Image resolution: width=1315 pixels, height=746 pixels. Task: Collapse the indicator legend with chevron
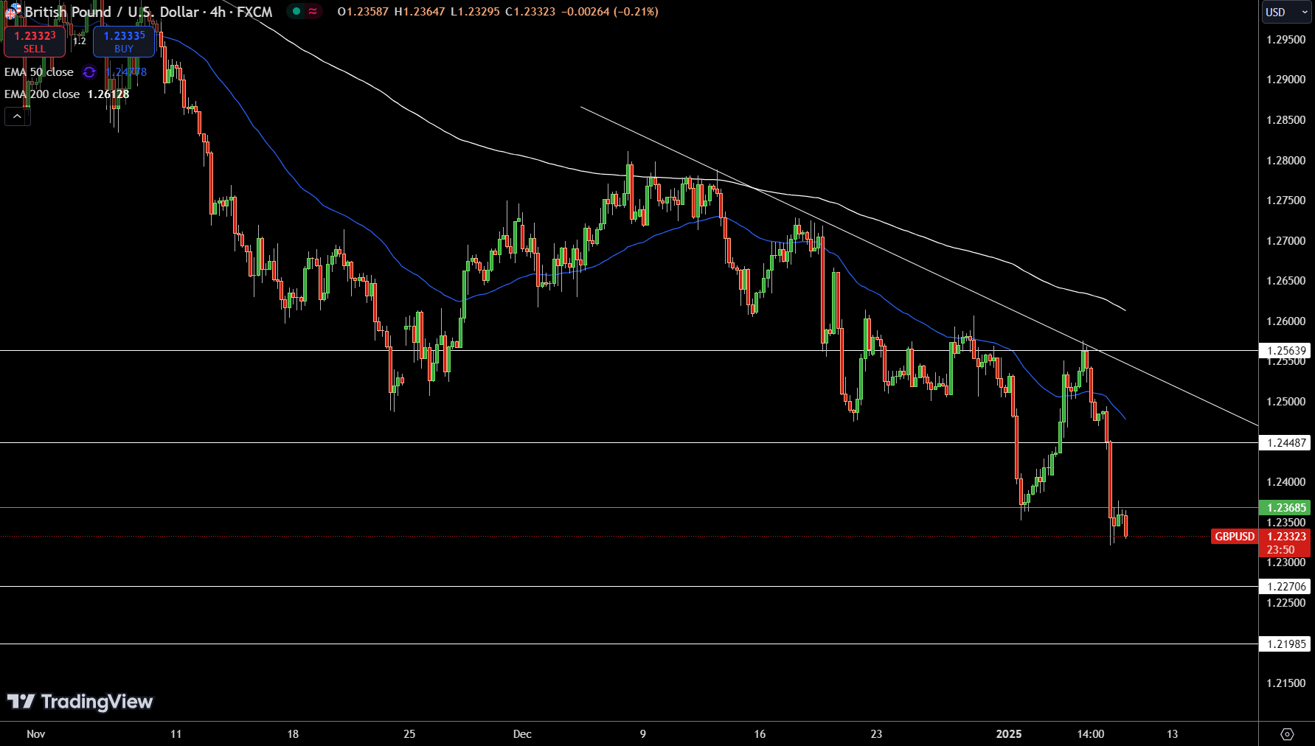[17, 116]
